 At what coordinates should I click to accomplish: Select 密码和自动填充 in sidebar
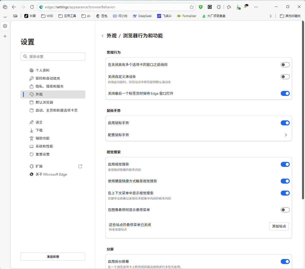[53, 78]
